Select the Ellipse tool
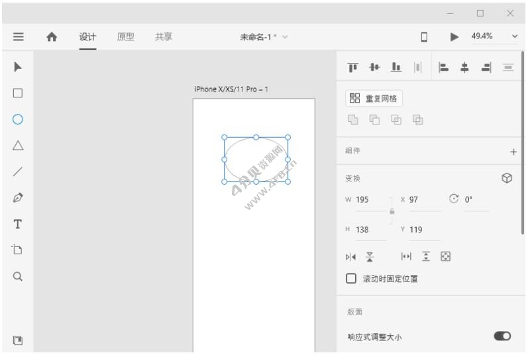Screen dimensions: 528x355 tap(18, 119)
